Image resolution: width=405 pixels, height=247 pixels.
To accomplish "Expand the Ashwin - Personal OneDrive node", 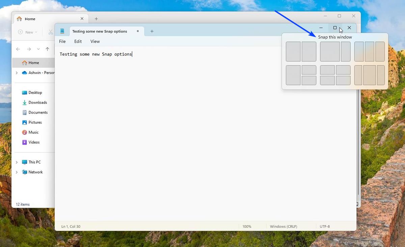I will click(17, 73).
